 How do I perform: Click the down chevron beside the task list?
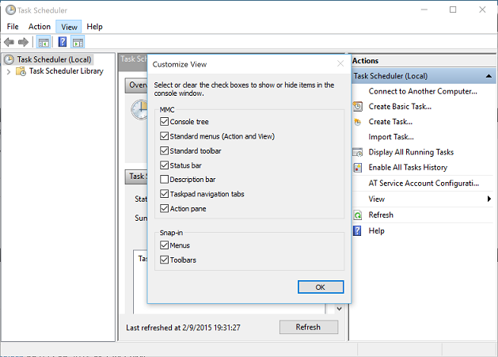pyautogui.click(x=339, y=309)
